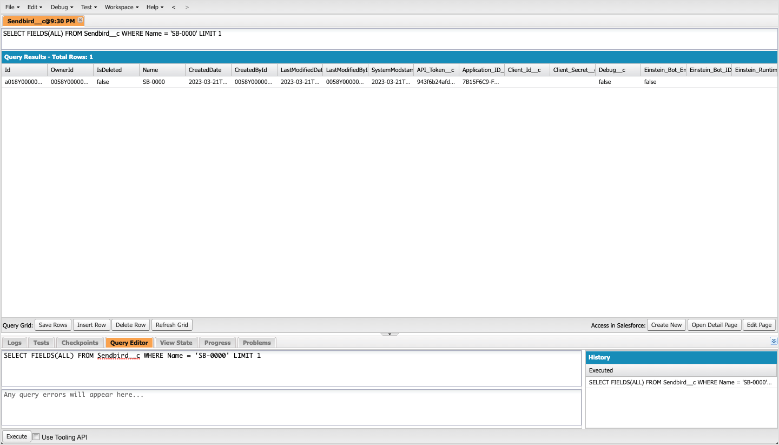The width and height of the screenshot is (779, 445).
Task: Select the executed query in History list
Action: (x=681, y=382)
